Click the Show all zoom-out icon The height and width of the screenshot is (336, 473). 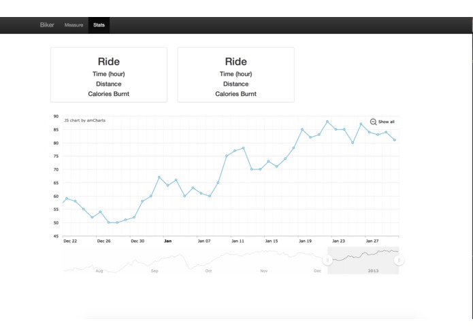tap(373, 122)
